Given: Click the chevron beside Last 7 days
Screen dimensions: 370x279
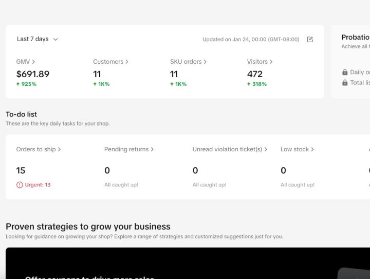Looking at the screenshot, I should click(55, 39).
